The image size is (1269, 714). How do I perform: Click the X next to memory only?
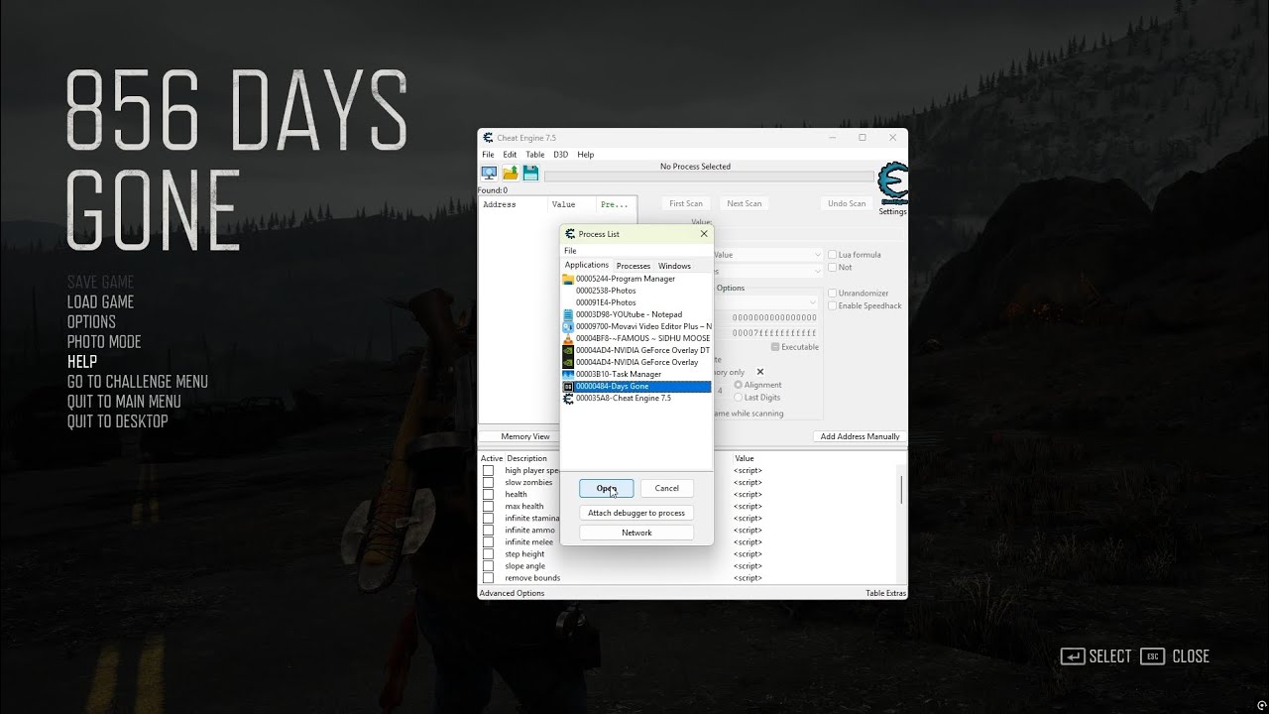pos(760,372)
